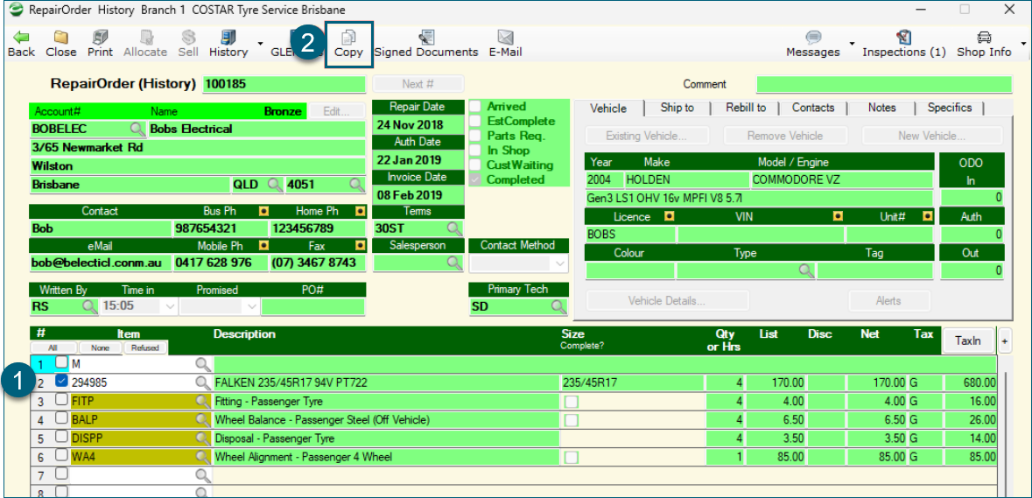The height and width of the screenshot is (498, 1032).
Task: Tick the EstComplete checkbox
Action: 476,121
